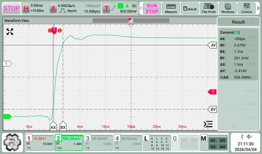Open the Cursors tool

click(x=247, y=9)
